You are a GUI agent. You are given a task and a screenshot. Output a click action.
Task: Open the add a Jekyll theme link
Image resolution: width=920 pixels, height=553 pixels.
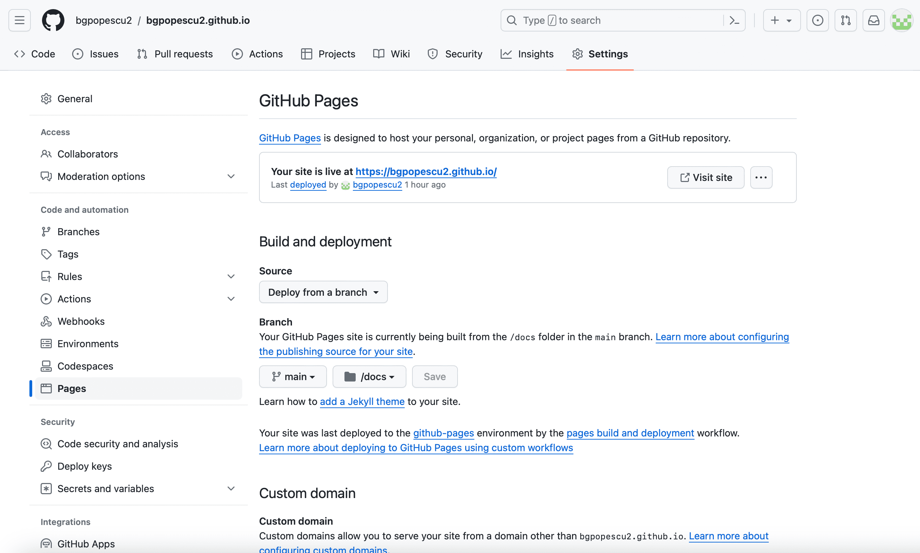click(362, 402)
